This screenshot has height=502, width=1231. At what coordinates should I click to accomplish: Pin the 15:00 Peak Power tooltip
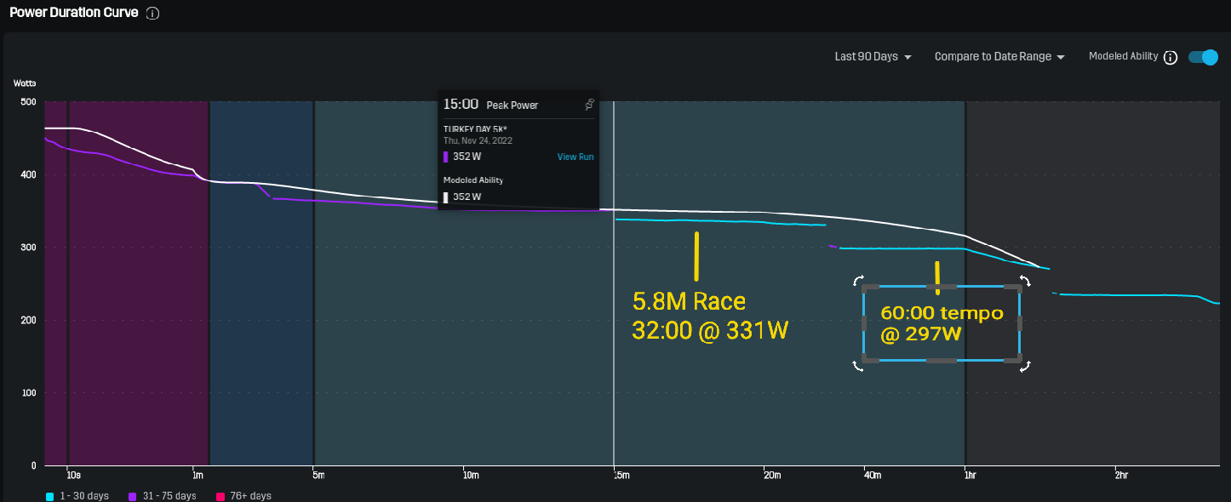pyautogui.click(x=588, y=104)
